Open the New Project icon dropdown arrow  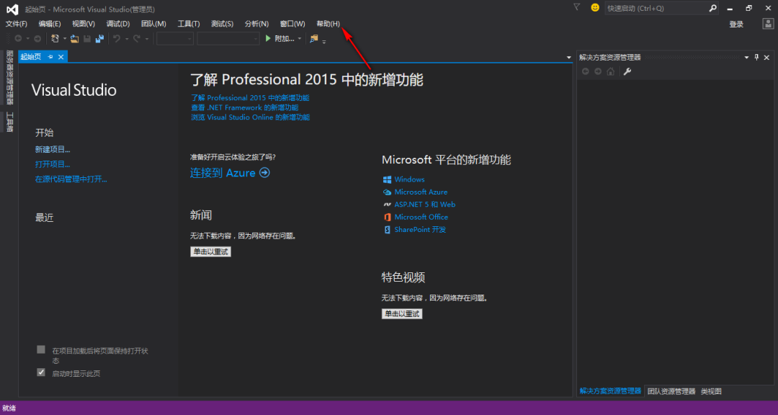coord(65,39)
